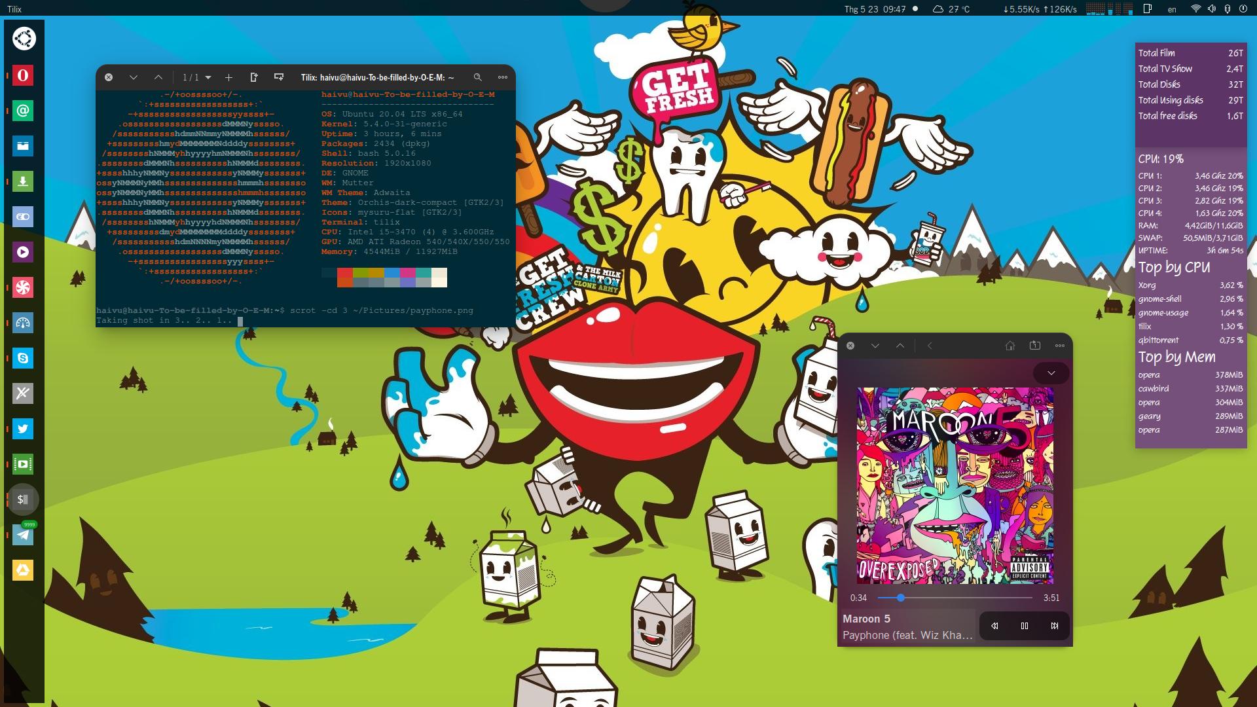Click the Tilix header up chevron
The height and width of the screenshot is (707, 1257).
[158, 77]
